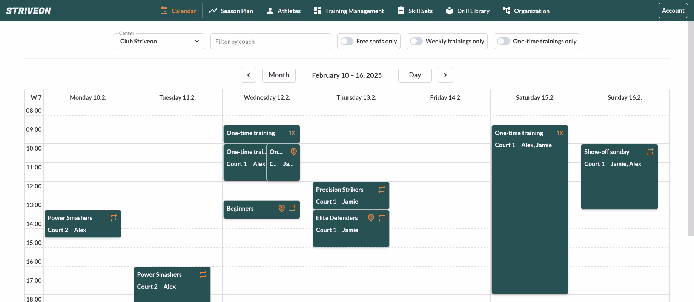
Task: Click the Skill Sets clipboard icon
Action: click(401, 11)
